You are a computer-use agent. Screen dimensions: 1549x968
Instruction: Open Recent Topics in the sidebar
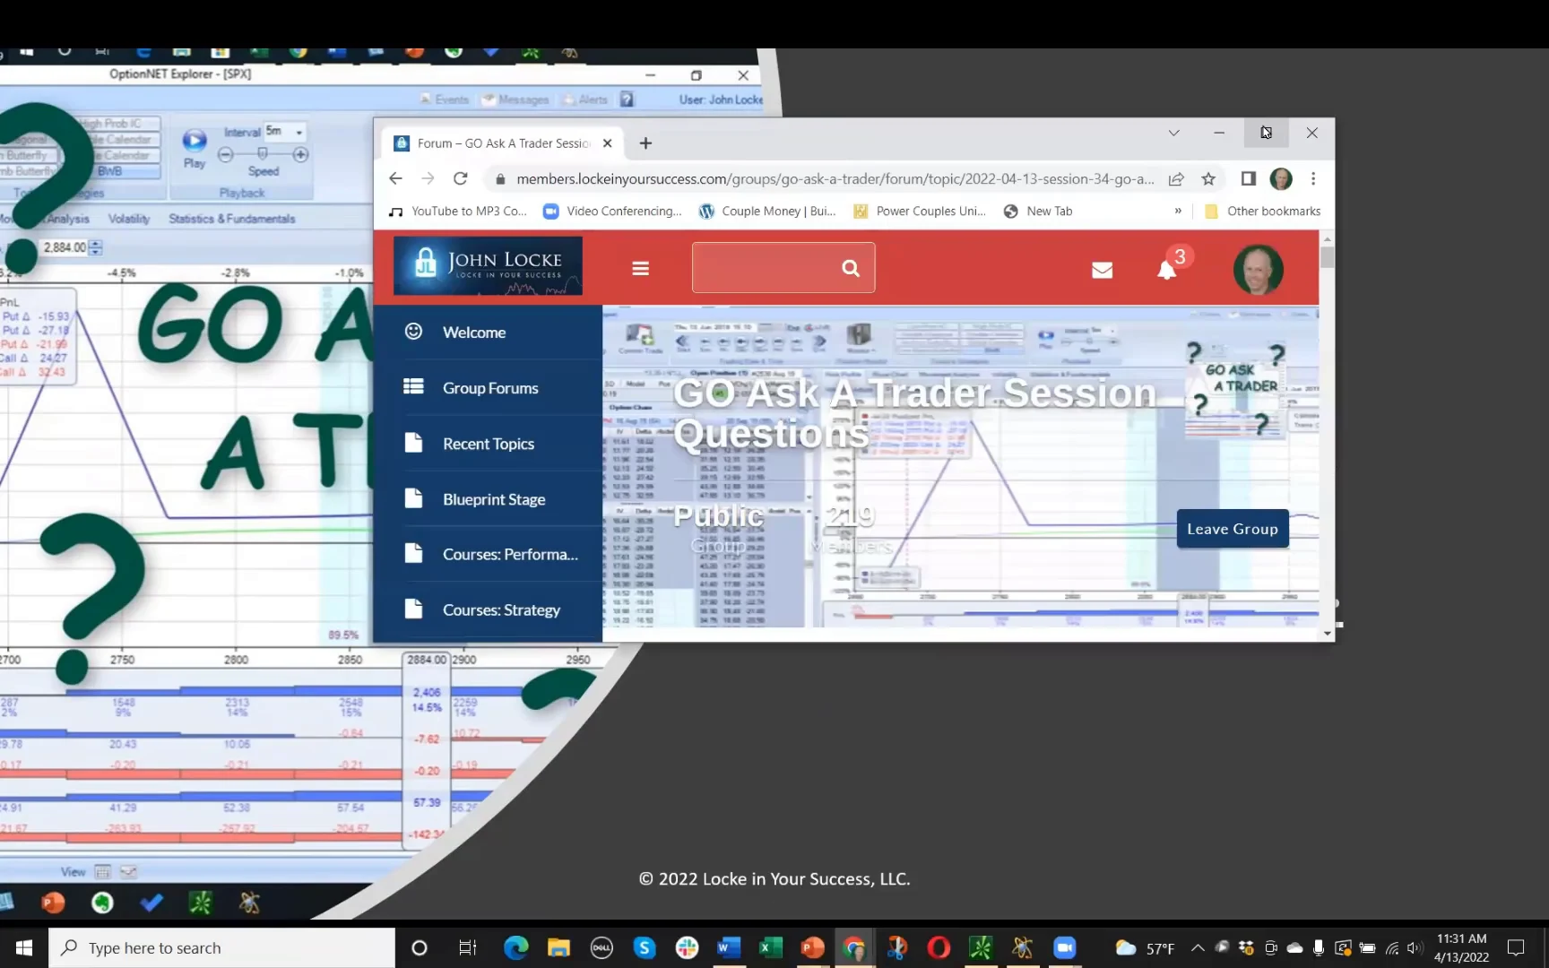coord(488,444)
